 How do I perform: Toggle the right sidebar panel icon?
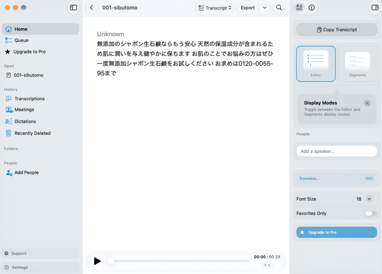(375, 7)
